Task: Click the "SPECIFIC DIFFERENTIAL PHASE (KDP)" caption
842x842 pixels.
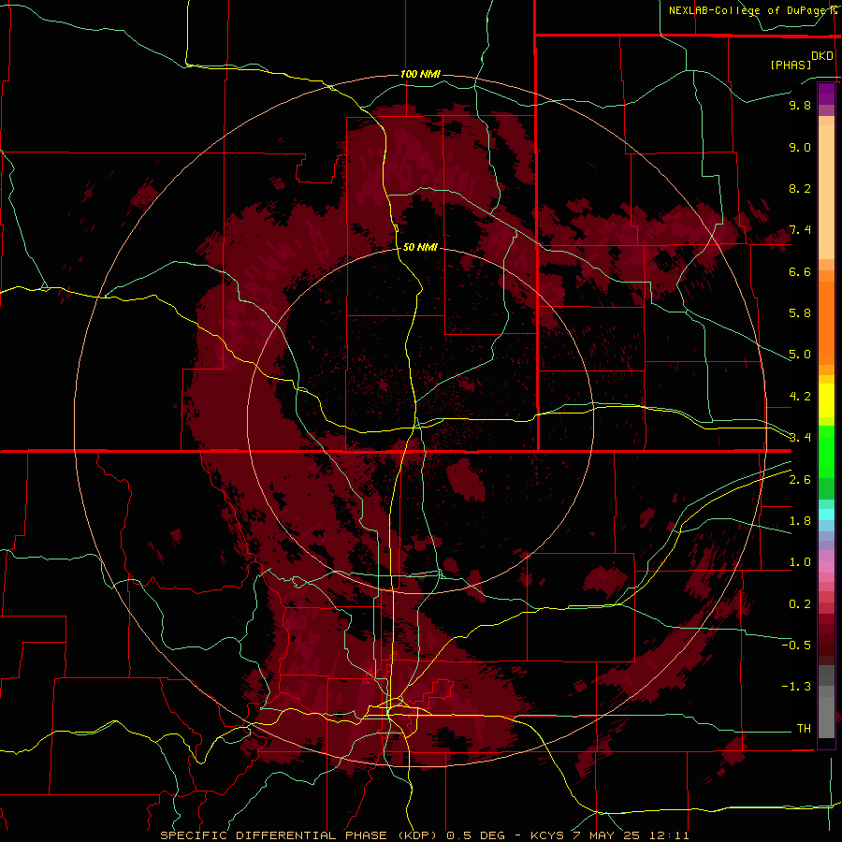Action: [x=298, y=835]
